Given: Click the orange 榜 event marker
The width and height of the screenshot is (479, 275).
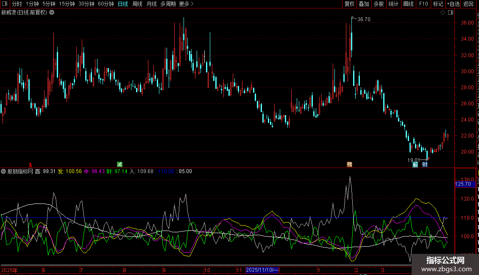Looking at the screenshot, I should pyautogui.click(x=349, y=165).
